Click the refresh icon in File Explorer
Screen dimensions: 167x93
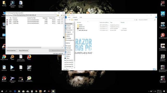136,20
